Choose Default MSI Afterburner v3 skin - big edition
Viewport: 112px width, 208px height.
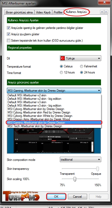pos(54,106)
